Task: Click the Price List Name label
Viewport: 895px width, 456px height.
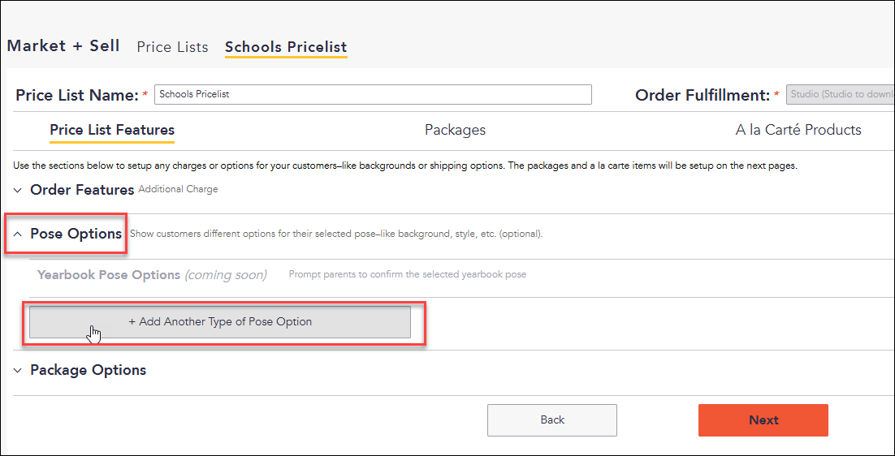Action: tap(77, 95)
